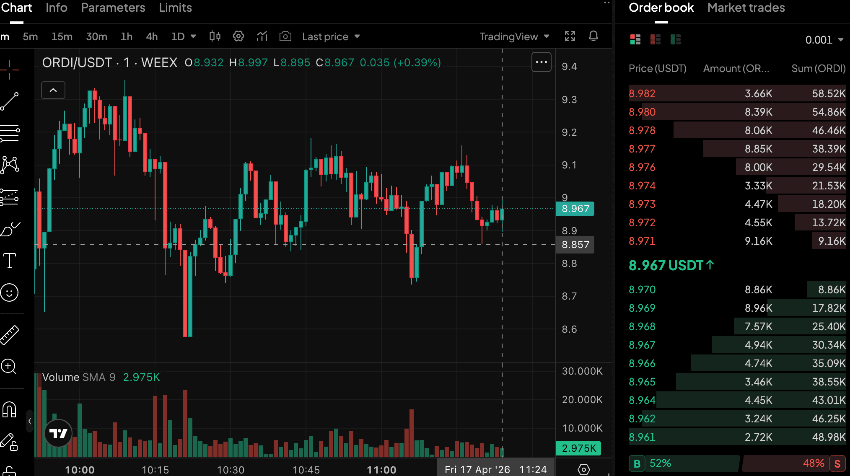This screenshot has height=476, width=850.
Task: Open time axis settings gear icon
Action: point(584,469)
